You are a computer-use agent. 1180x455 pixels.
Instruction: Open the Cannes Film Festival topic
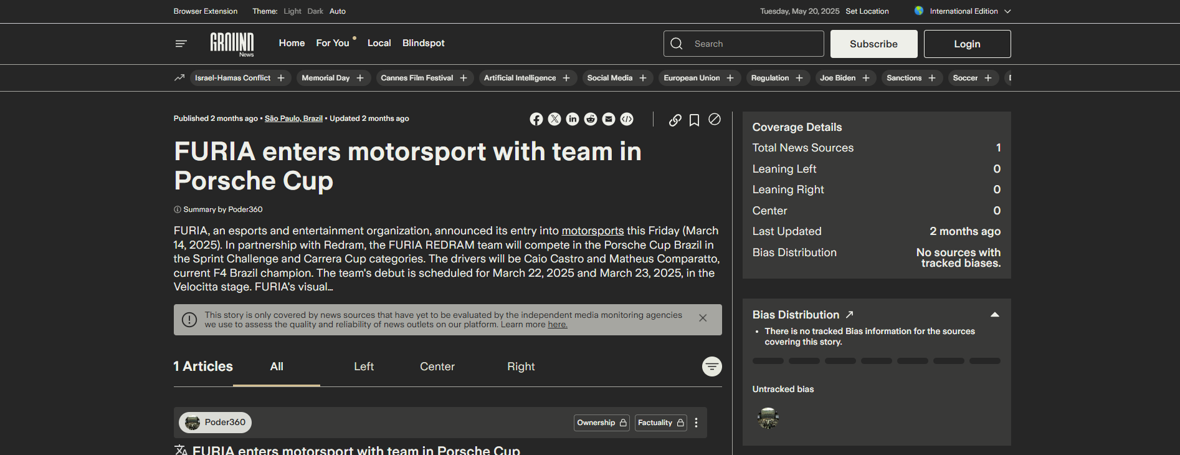click(x=417, y=78)
